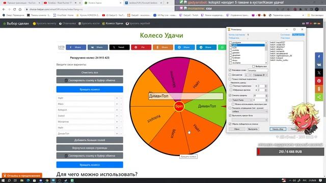Open a new browser tab with the plus icon

(x=168, y=3)
